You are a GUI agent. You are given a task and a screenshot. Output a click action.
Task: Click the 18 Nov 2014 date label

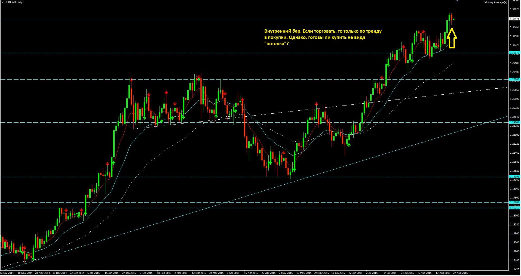25,273
